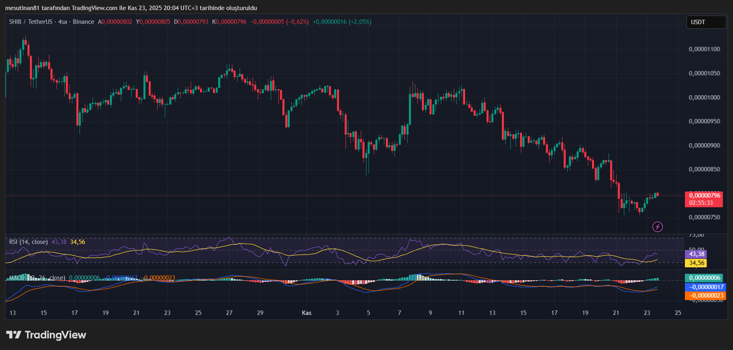Click the purple RSI value tag 43,38
This screenshot has height=350, width=733.
coord(696,254)
